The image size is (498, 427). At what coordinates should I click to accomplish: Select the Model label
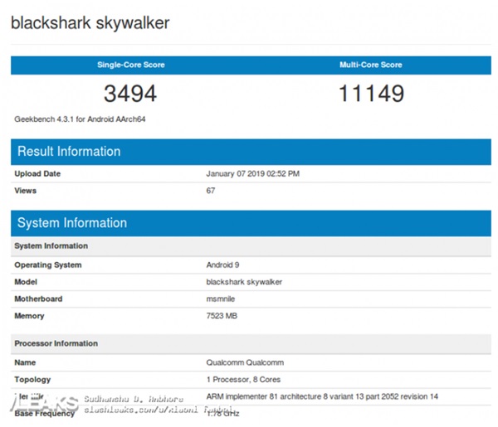coord(26,282)
